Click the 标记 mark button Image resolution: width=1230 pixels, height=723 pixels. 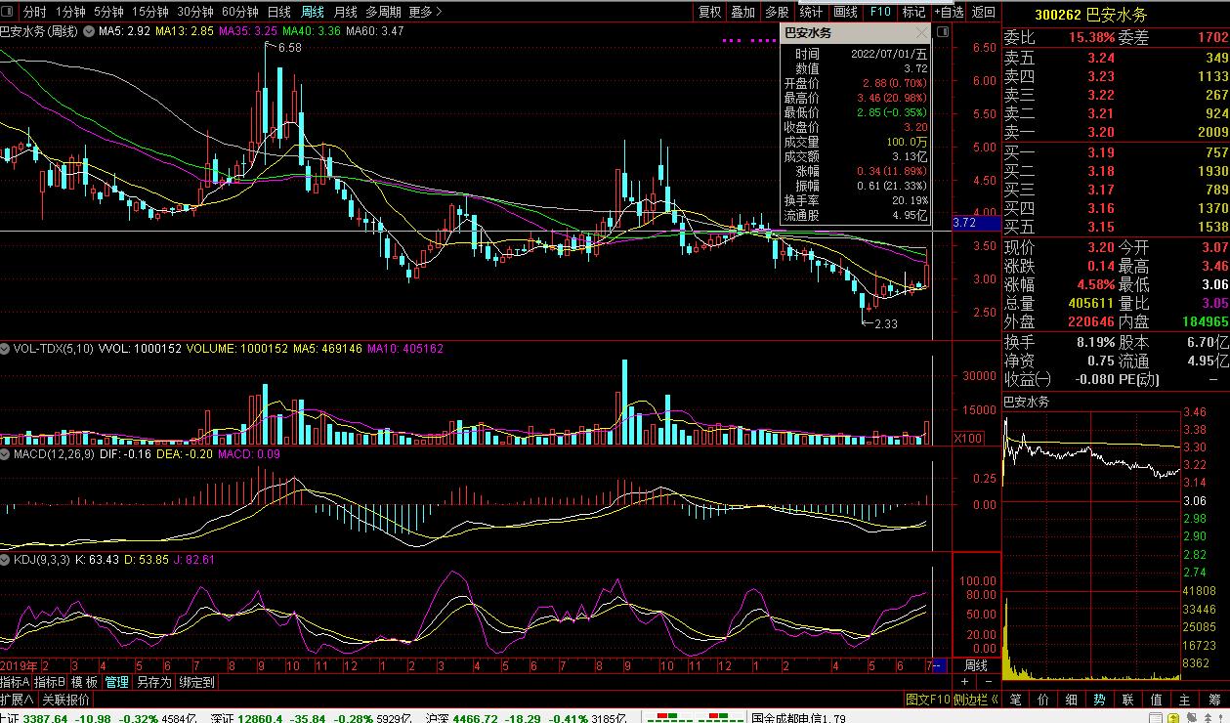(913, 12)
